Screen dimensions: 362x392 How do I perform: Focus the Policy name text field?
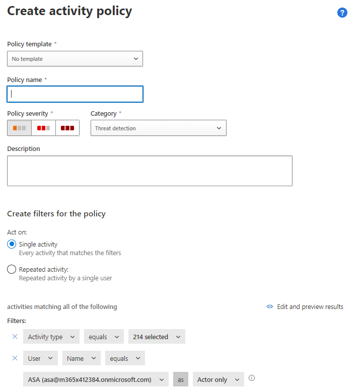click(x=75, y=94)
